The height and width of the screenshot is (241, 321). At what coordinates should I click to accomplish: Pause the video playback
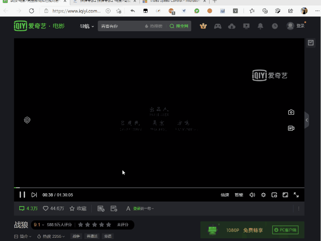click(x=22, y=195)
